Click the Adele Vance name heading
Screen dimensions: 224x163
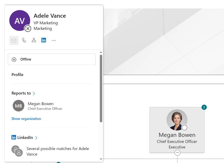tap(50, 16)
